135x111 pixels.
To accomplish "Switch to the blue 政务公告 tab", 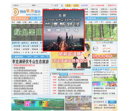I will (x=64, y=74).
